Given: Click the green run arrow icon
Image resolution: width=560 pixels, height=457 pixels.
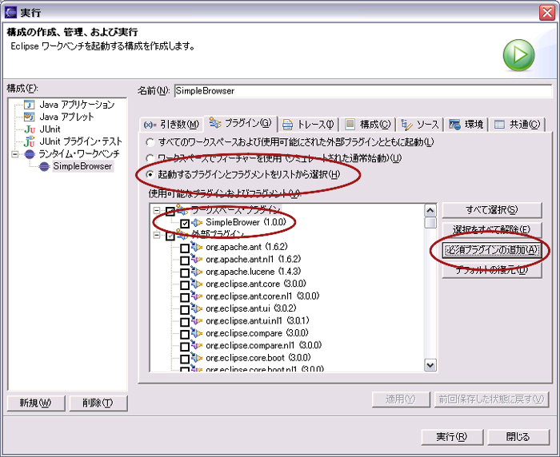Looking at the screenshot, I should 518,55.
